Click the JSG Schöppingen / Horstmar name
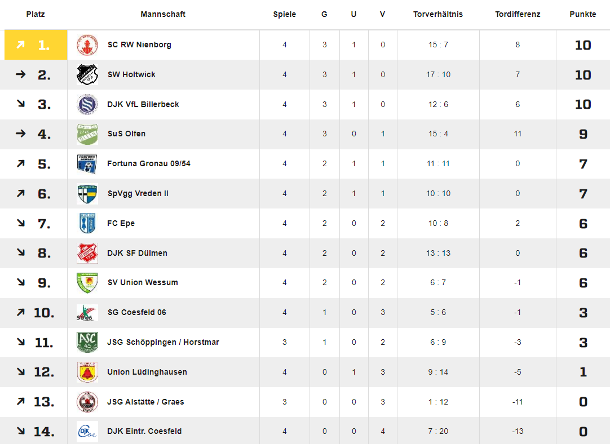610x444 pixels. 163,342
